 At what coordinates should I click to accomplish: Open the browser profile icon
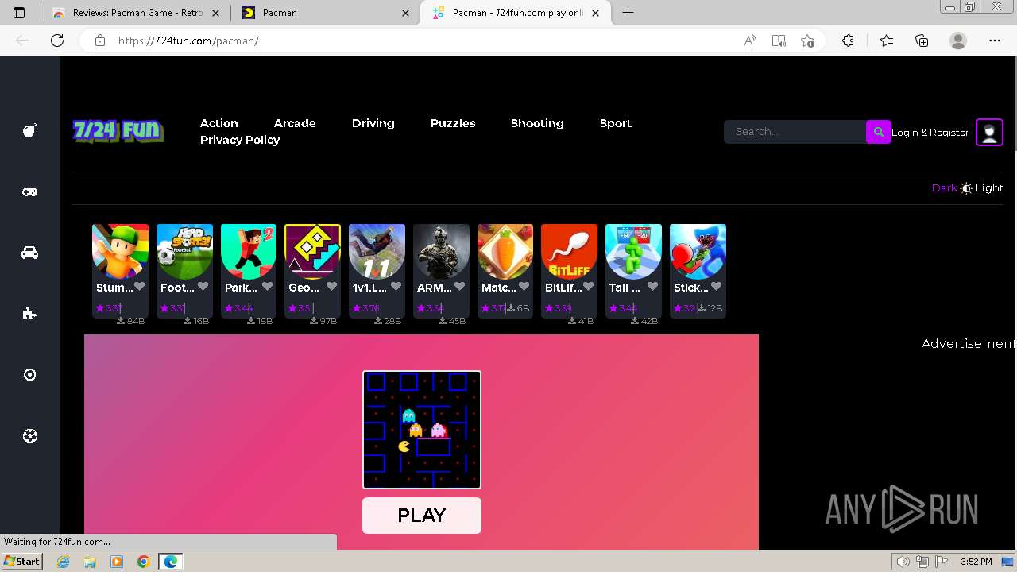click(958, 41)
